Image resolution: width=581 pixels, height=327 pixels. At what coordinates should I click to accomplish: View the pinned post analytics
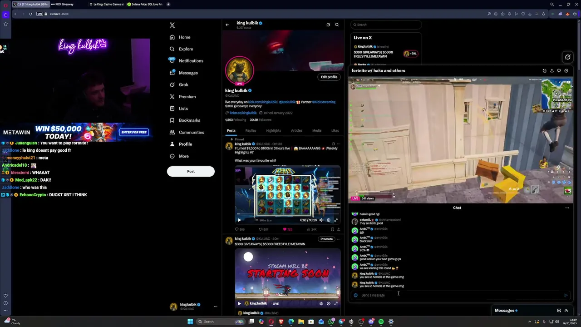click(311, 229)
